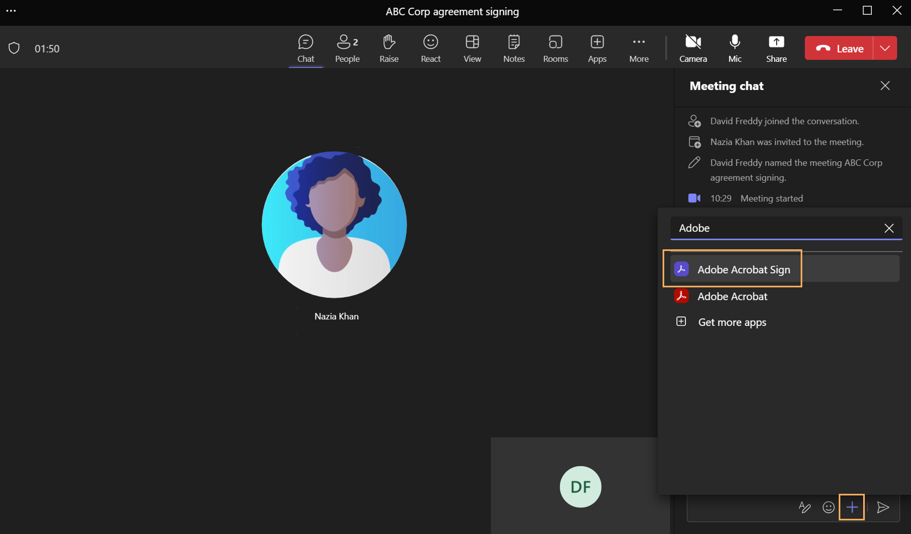This screenshot has height=534, width=911.
Task: Click the shield security icon
Action: coord(14,48)
